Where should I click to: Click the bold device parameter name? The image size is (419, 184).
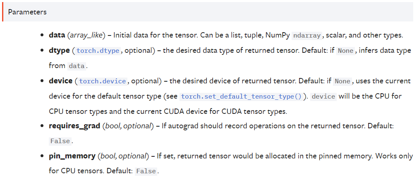[60, 81]
